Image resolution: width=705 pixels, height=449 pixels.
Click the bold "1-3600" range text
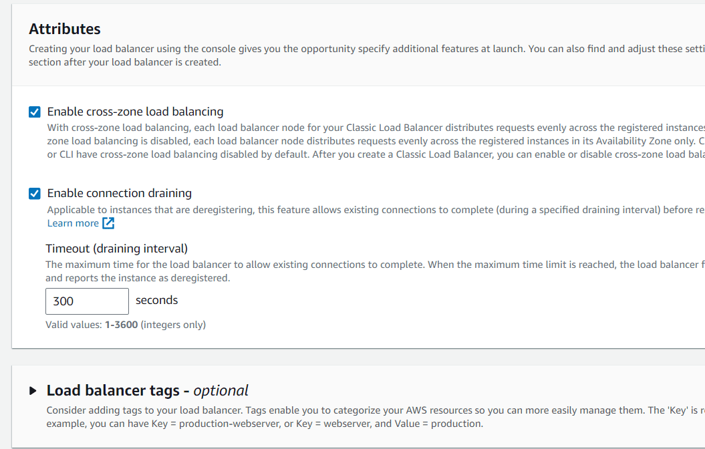click(x=121, y=325)
